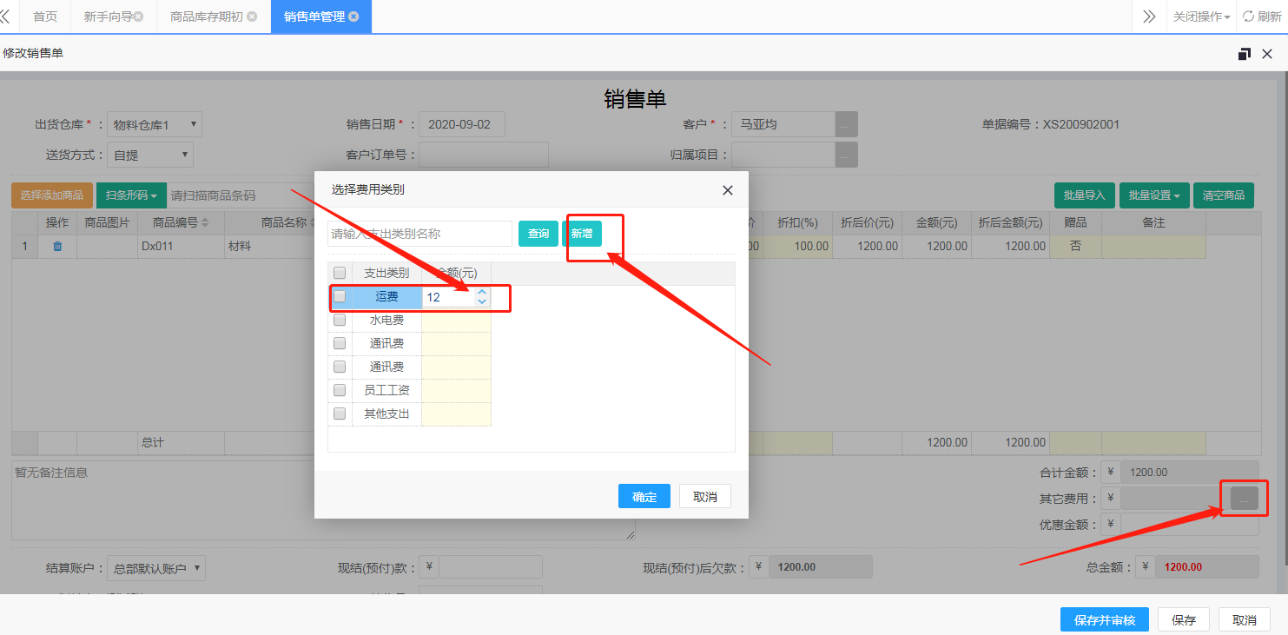Select the 运费 category cell
The height and width of the screenshot is (635, 1288).
point(386,296)
